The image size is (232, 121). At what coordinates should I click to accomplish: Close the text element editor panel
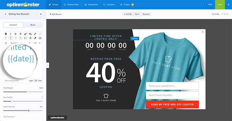click(x=6, y=14)
